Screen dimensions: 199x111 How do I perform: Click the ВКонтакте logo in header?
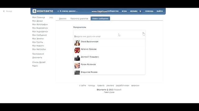pos(43,11)
